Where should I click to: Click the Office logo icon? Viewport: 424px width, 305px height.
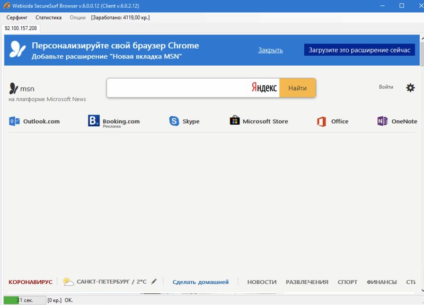click(321, 121)
